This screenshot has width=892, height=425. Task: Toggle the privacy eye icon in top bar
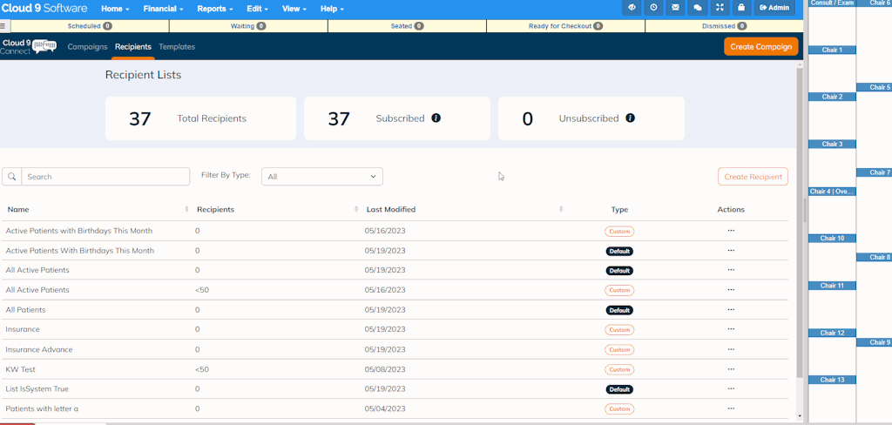coord(632,8)
